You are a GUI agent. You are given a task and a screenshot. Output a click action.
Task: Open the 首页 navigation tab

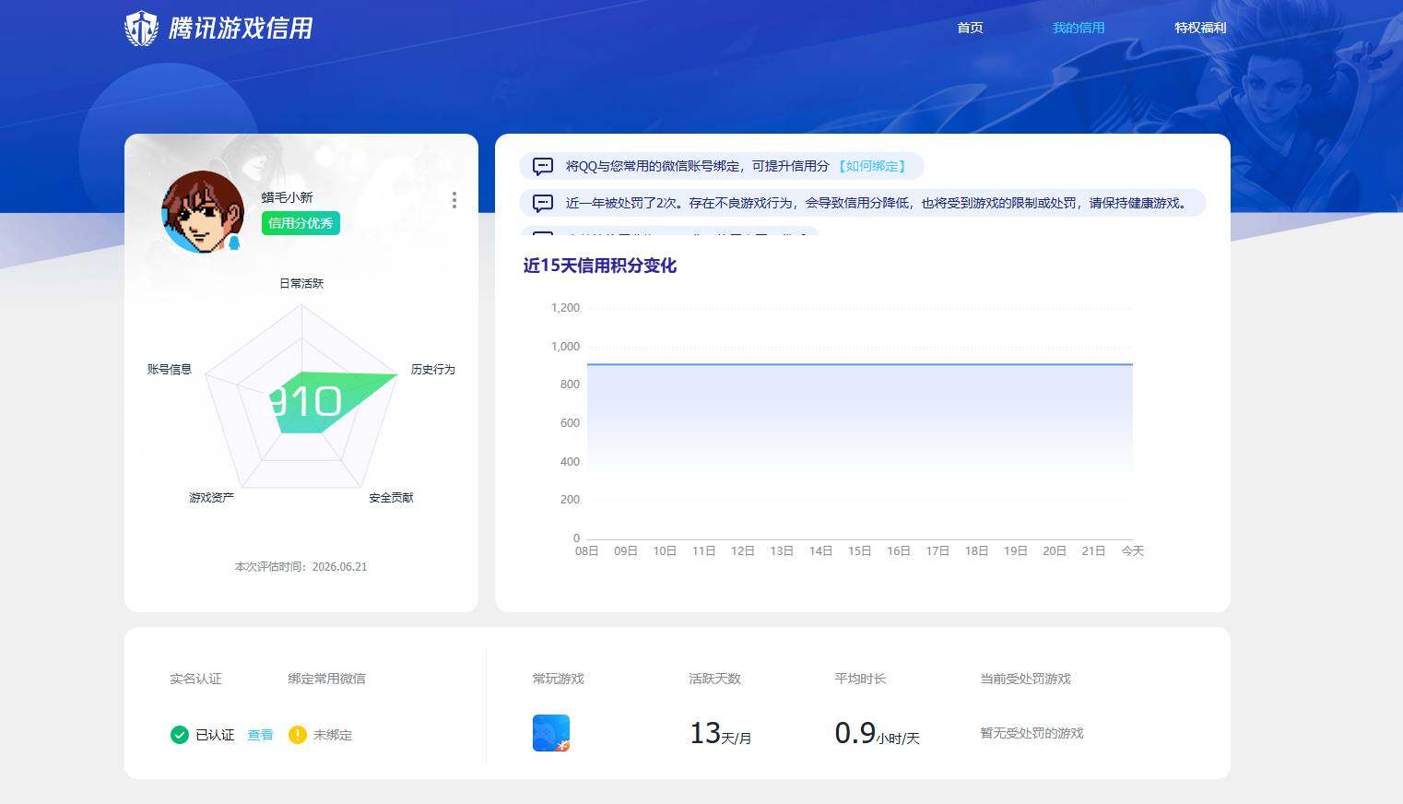970,28
